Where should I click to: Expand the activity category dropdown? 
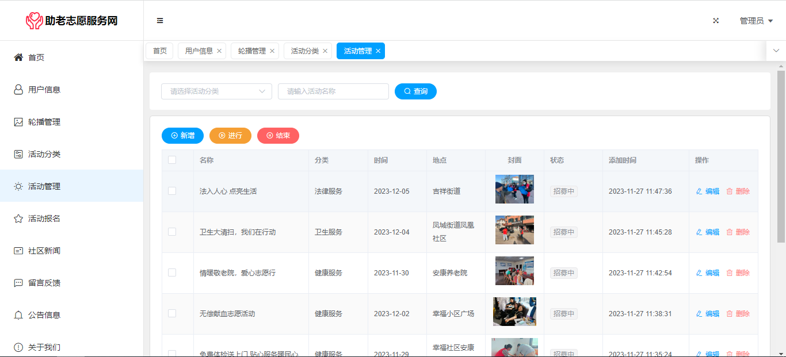(x=216, y=91)
